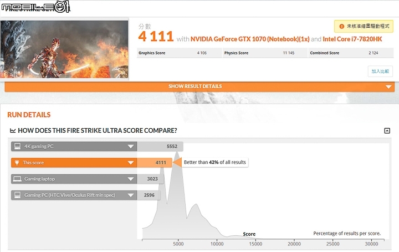Click the laptop icon on Gaming laptop row
The height and width of the screenshot is (252, 399).
pyautogui.click(x=17, y=179)
